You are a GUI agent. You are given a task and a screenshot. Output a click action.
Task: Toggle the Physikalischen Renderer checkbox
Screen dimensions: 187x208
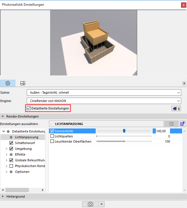(x=11, y=166)
